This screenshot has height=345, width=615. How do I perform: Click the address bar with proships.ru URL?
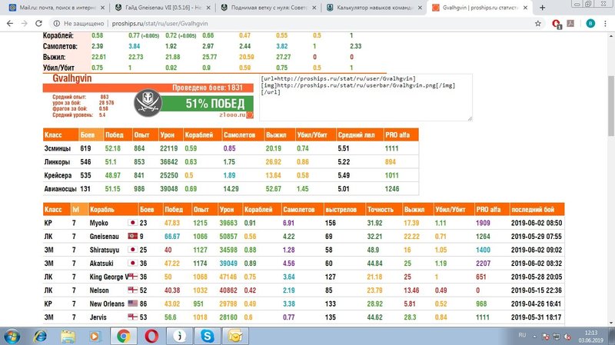(231, 24)
